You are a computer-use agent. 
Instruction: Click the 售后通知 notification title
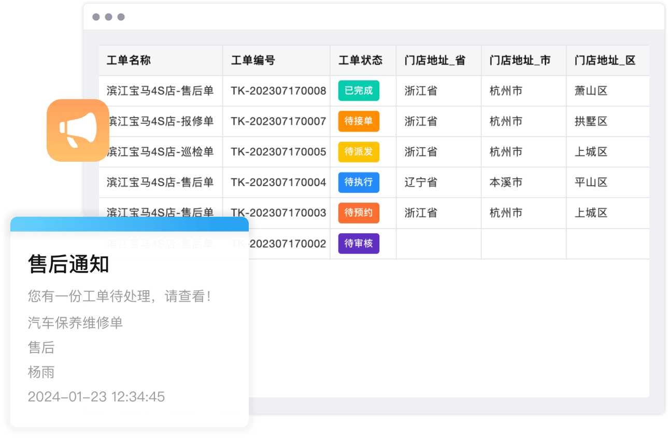pos(68,264)
